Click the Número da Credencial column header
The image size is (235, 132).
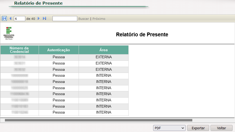(20, 50)
